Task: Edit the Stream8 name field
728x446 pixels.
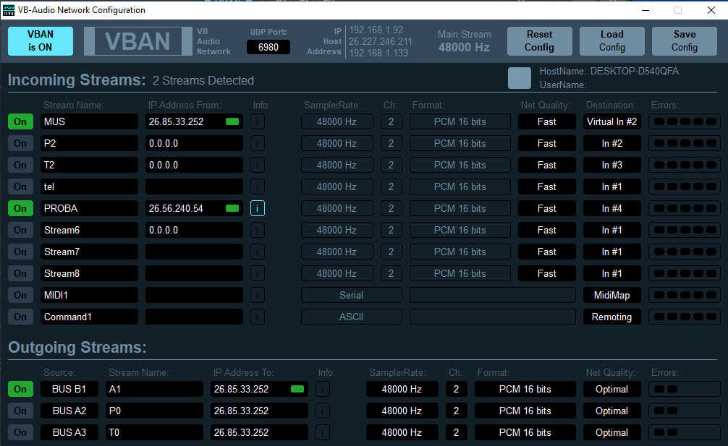Action: (x=89, y=273)
